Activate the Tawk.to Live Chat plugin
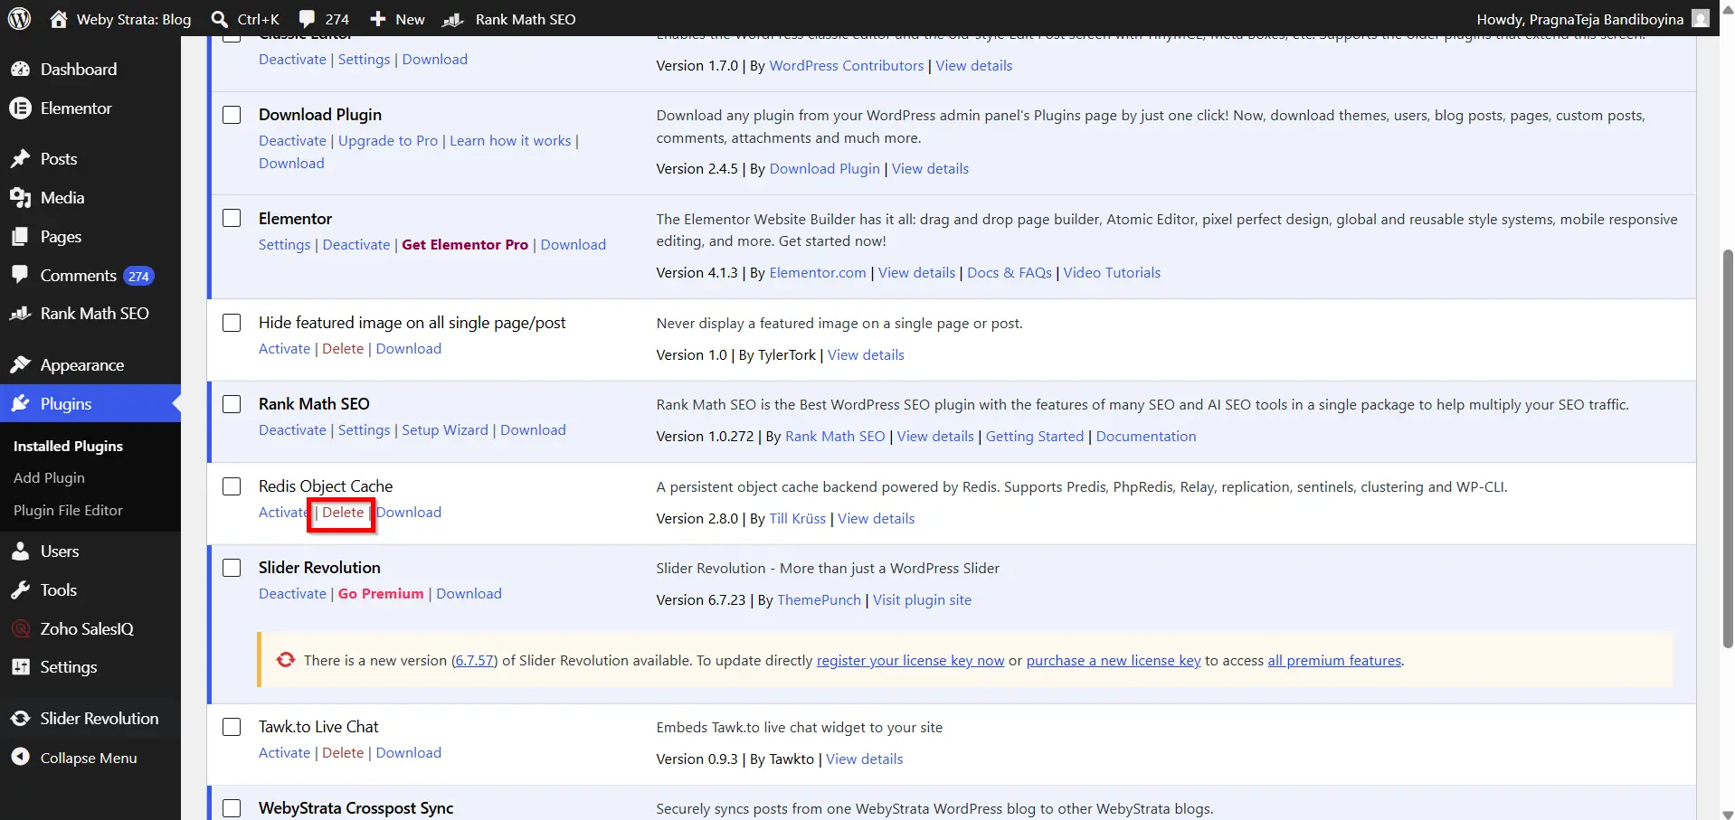Viewport: 1735px width, 820px height. [284, 753]
